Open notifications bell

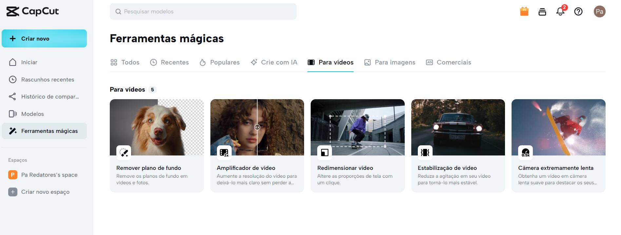pos(560,11)
